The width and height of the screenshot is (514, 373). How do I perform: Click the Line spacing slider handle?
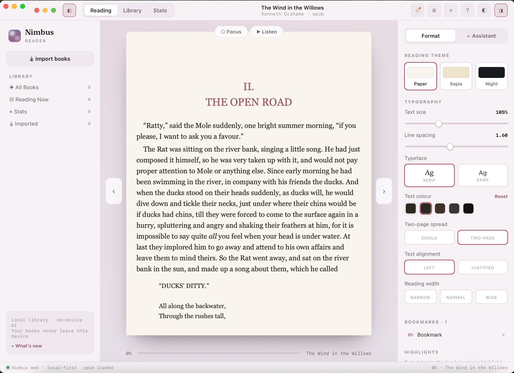[450, 147]
